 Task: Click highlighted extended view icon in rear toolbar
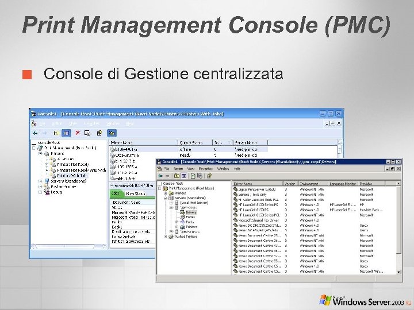coord(112,133)
